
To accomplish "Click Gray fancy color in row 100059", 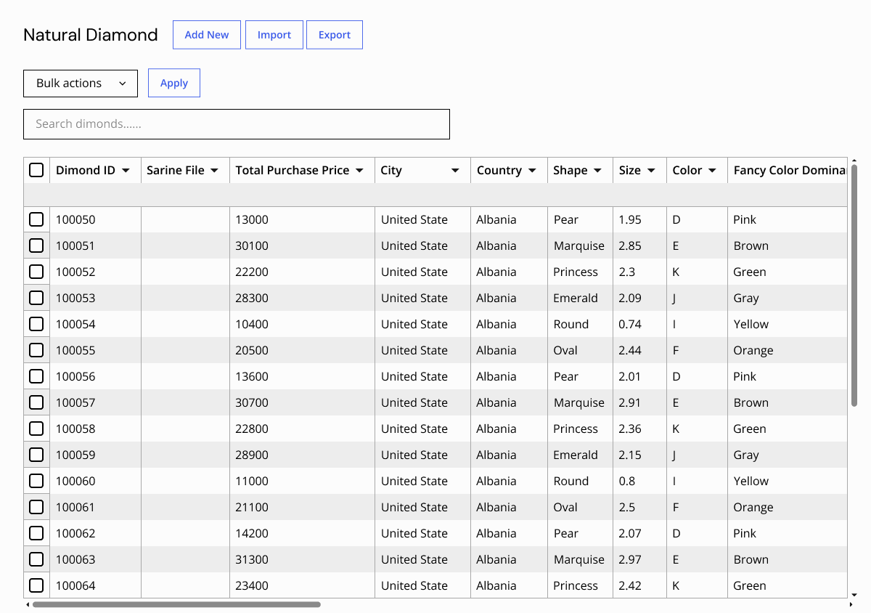I will (x=788, y=455).
